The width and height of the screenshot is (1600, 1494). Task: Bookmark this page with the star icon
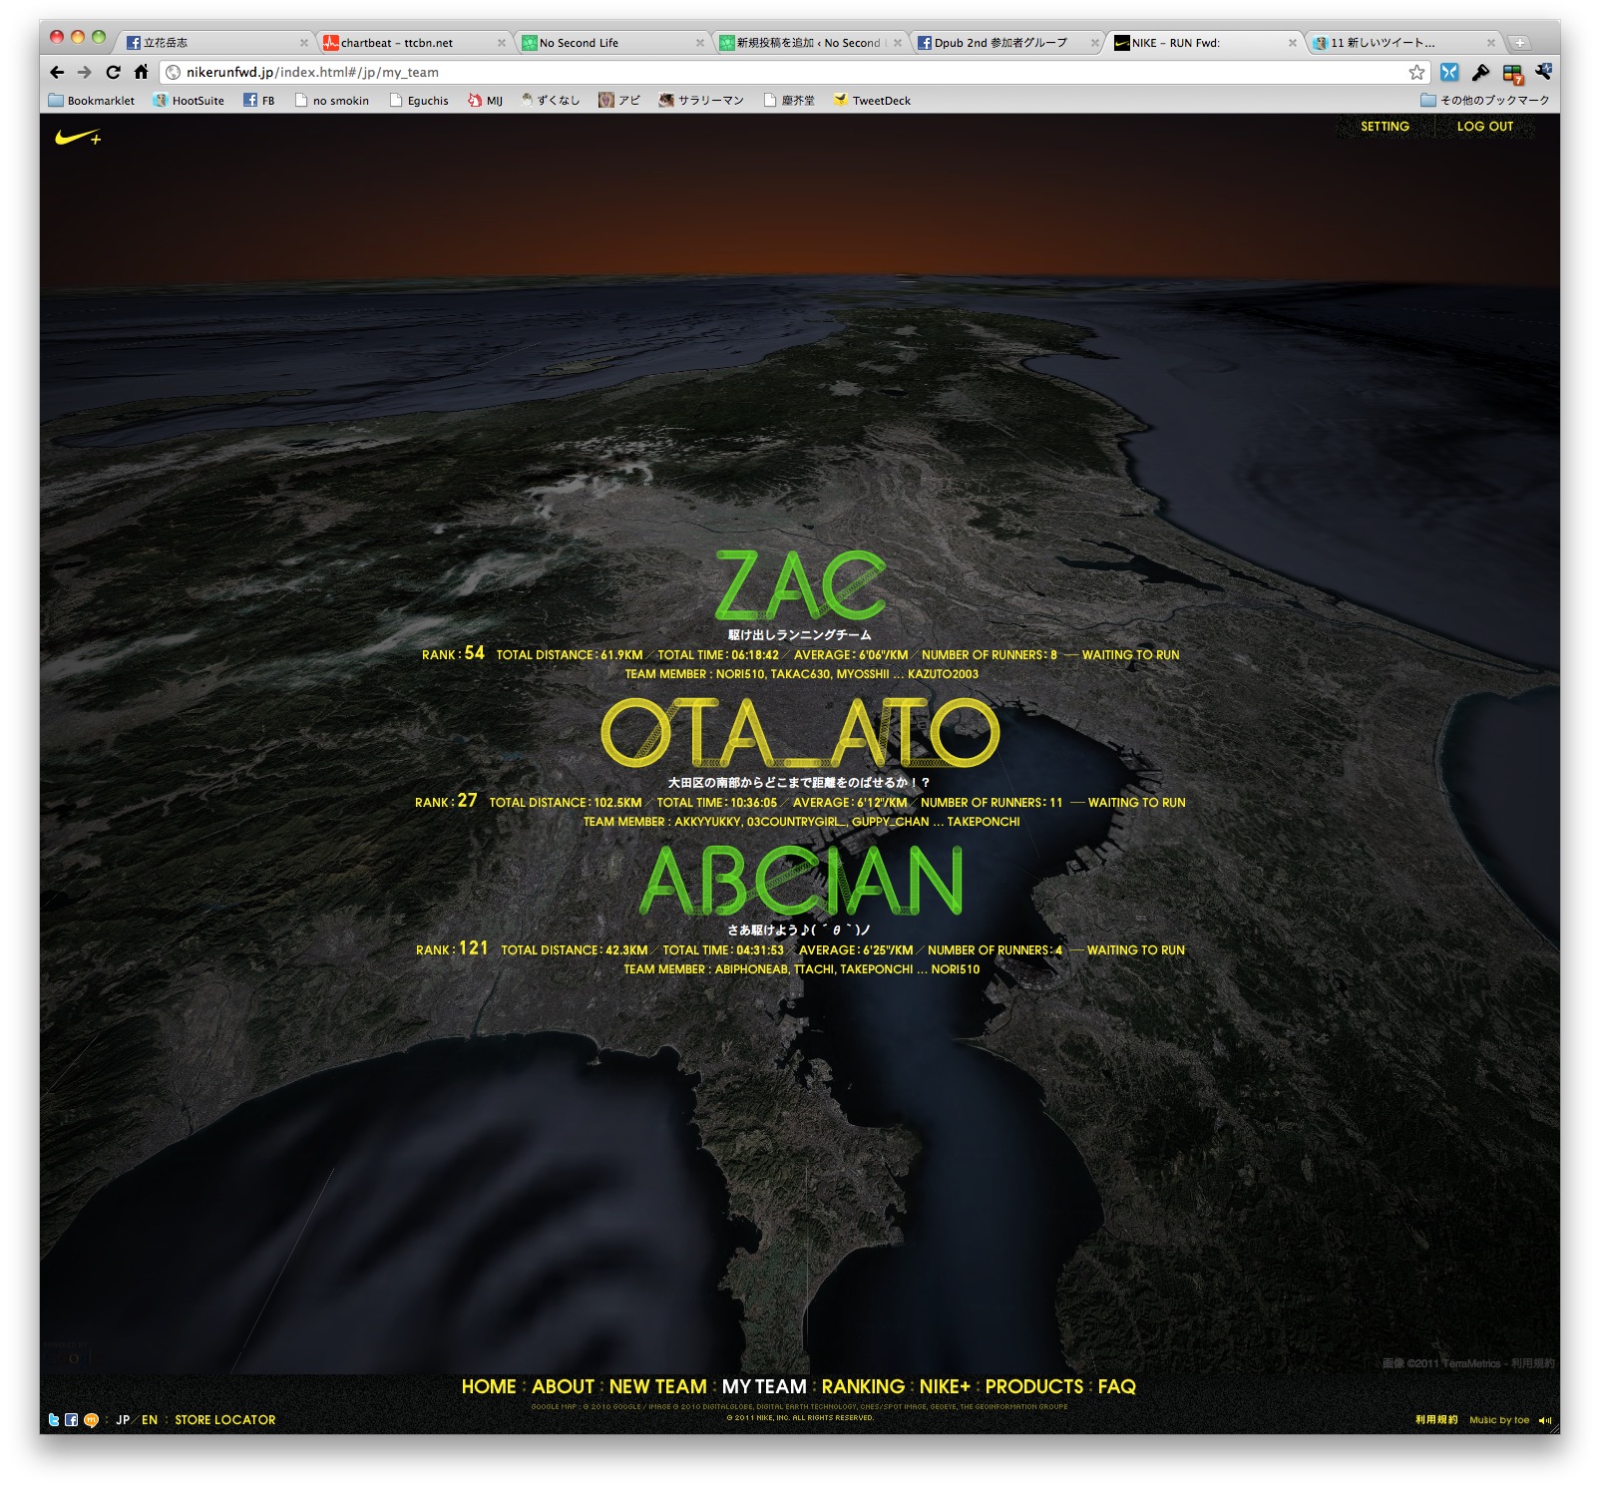point(1416,72)
